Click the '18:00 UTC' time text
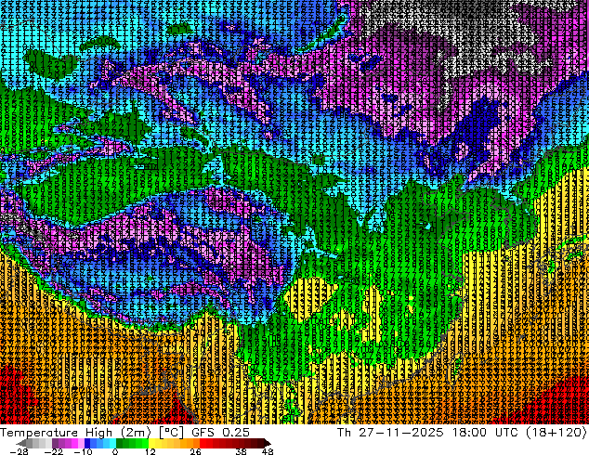The image size is (589, 455). pyautogui.click(x=487, y=433)
